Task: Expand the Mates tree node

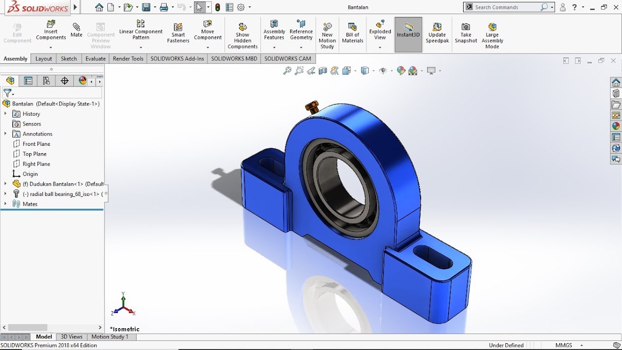Action: point(5,204)
